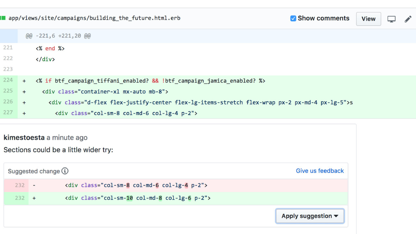Toggle the Show comments checkbox
This screenshot has height=234, width=416.
293,19
